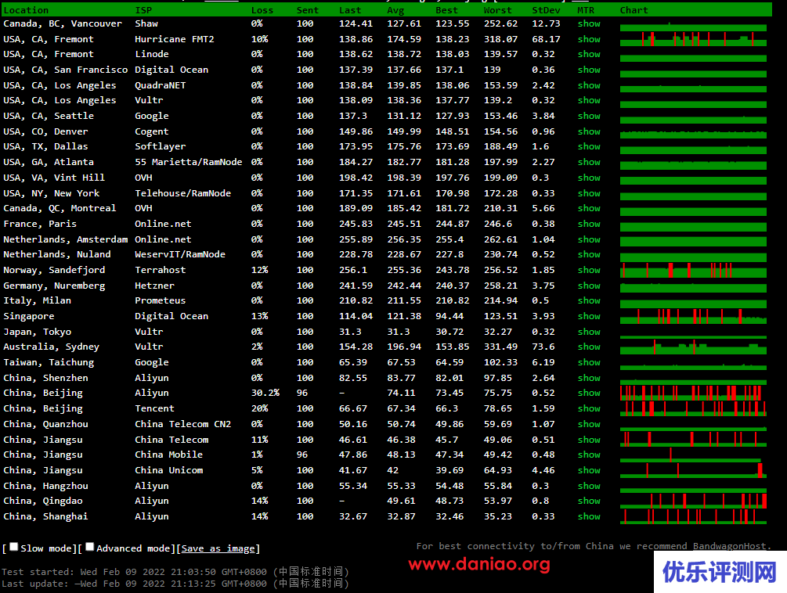The width and height of the screenshot is (787, 593).
Task: Show MTR for San Francisco Digital Ocean
Action: click(589, 70)
